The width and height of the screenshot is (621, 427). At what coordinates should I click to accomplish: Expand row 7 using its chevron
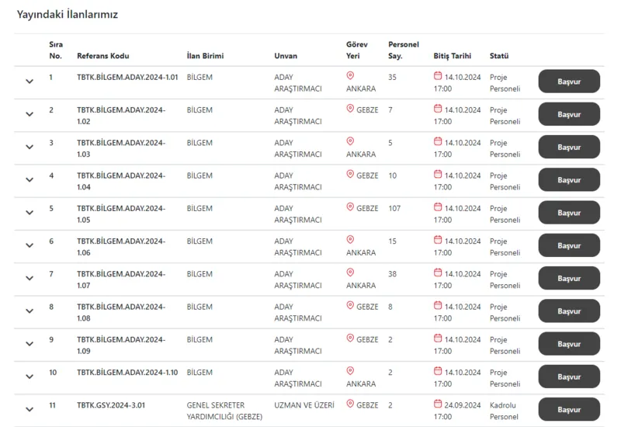(29, 278)
